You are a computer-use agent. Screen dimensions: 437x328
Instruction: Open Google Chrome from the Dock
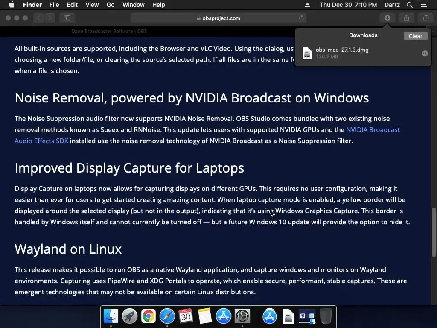point(148,316)
